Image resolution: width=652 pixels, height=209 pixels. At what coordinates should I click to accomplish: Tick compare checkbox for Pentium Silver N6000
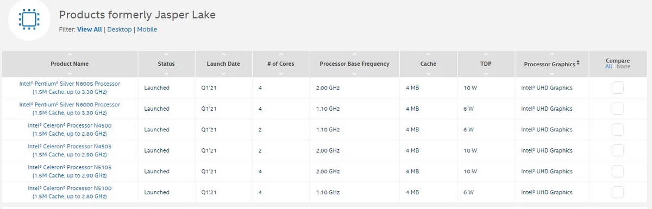(618, 109)
